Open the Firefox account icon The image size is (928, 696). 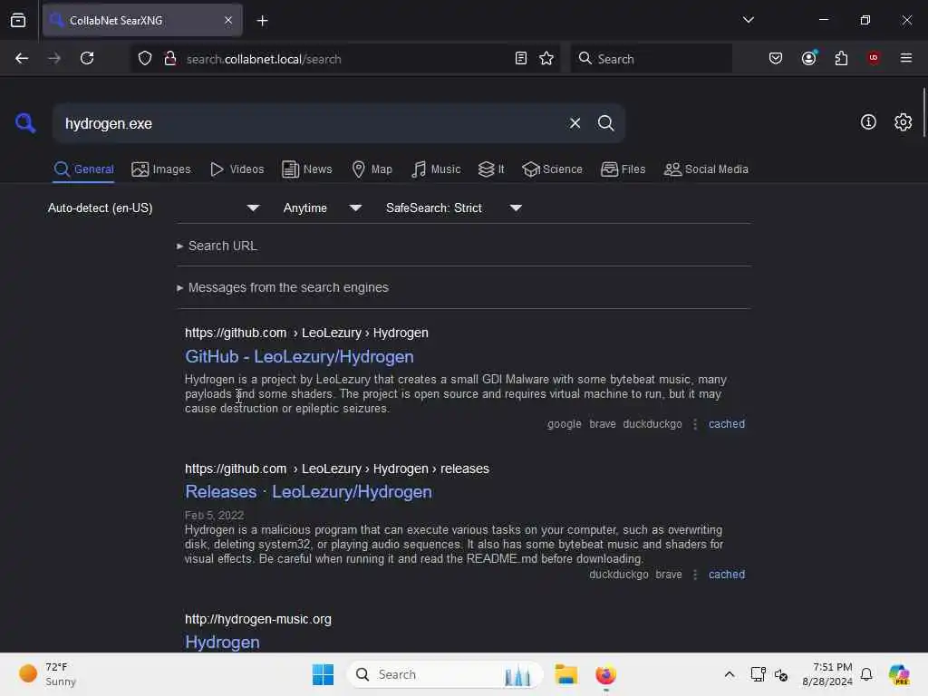click(x=809, y=58)
